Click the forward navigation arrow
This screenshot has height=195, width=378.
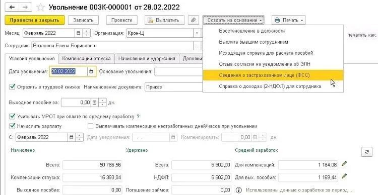(26, 7)
